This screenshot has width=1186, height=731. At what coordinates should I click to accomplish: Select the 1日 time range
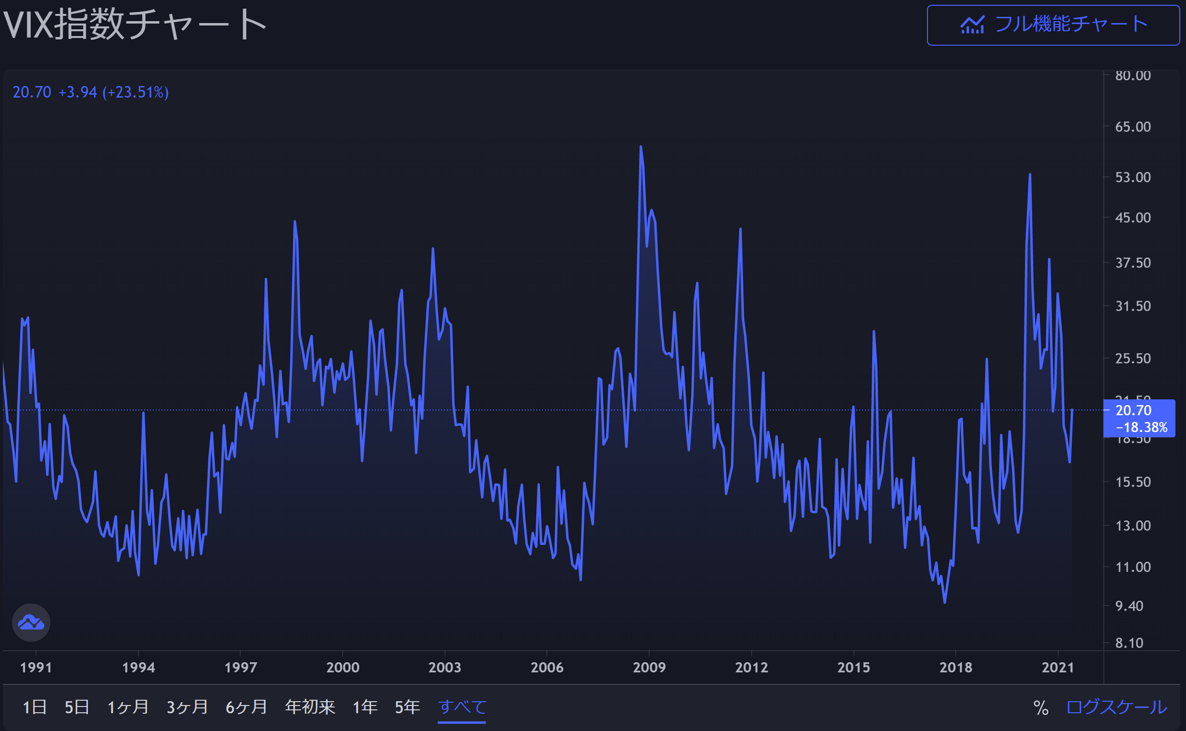click(34, 707)
